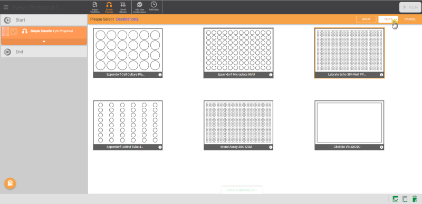Select the ClickBio VBLOK200 labware

(x=349, y=125)
